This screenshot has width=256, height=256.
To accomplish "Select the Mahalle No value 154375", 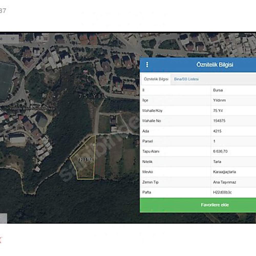I will (219, 121).
